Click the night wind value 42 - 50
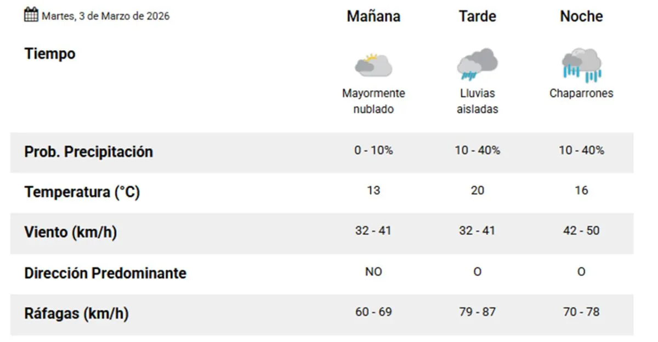 coord(581,230)
